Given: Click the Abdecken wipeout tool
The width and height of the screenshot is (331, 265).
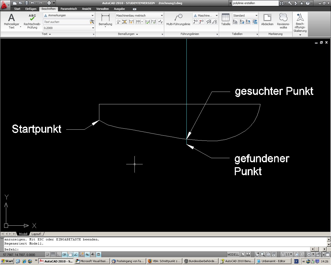Looking at the screenshot, I should [x=267, y=20].
